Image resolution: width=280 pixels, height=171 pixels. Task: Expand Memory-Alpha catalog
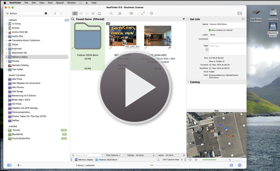7,57
